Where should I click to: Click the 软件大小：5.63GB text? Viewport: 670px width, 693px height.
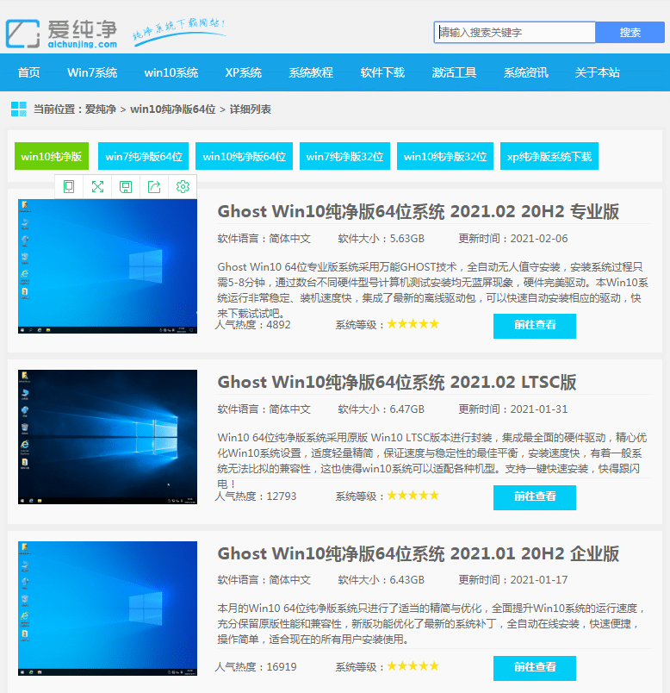click(382, 239)
